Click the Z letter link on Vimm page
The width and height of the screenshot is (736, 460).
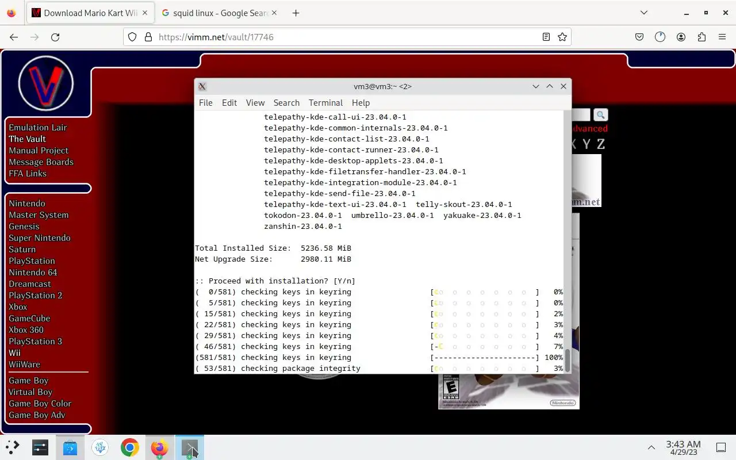[x=600, y=144]
